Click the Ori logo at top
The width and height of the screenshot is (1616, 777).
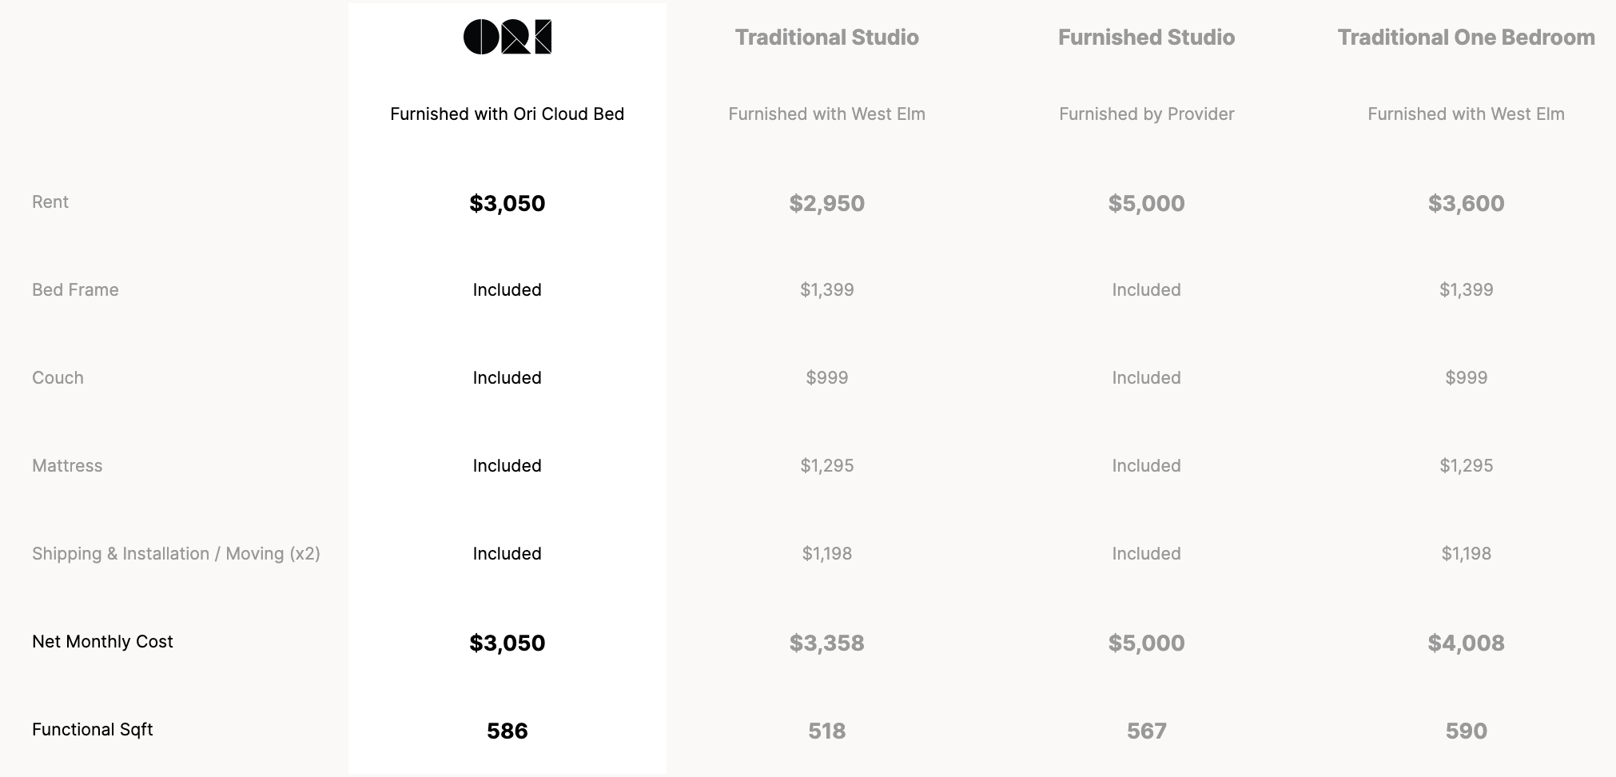click(x=507, y=37)
